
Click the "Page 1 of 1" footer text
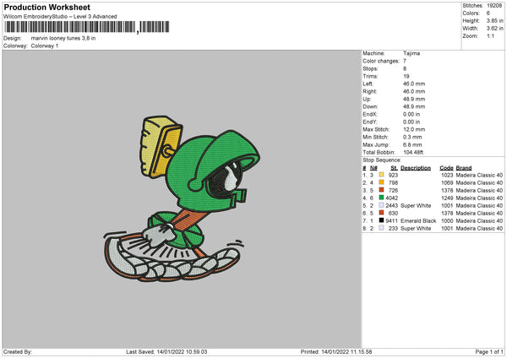point(489,352)
